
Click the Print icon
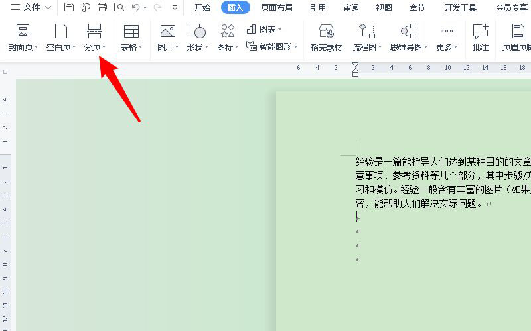102,7
